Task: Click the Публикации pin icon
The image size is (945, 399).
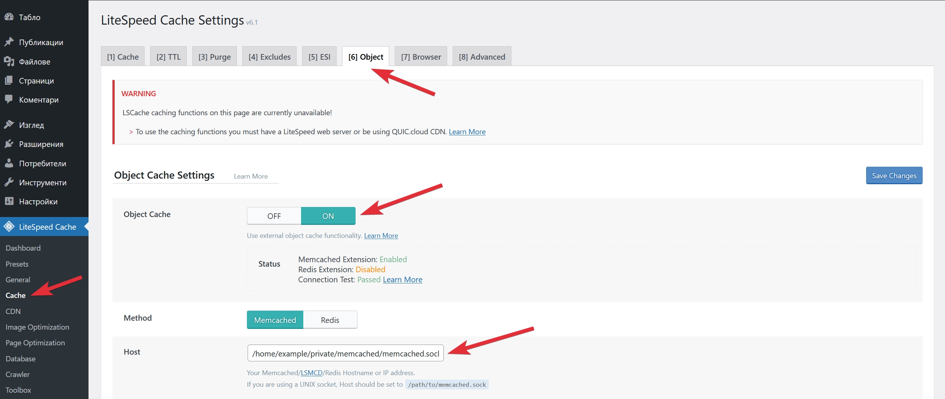Action: point(9,42)
